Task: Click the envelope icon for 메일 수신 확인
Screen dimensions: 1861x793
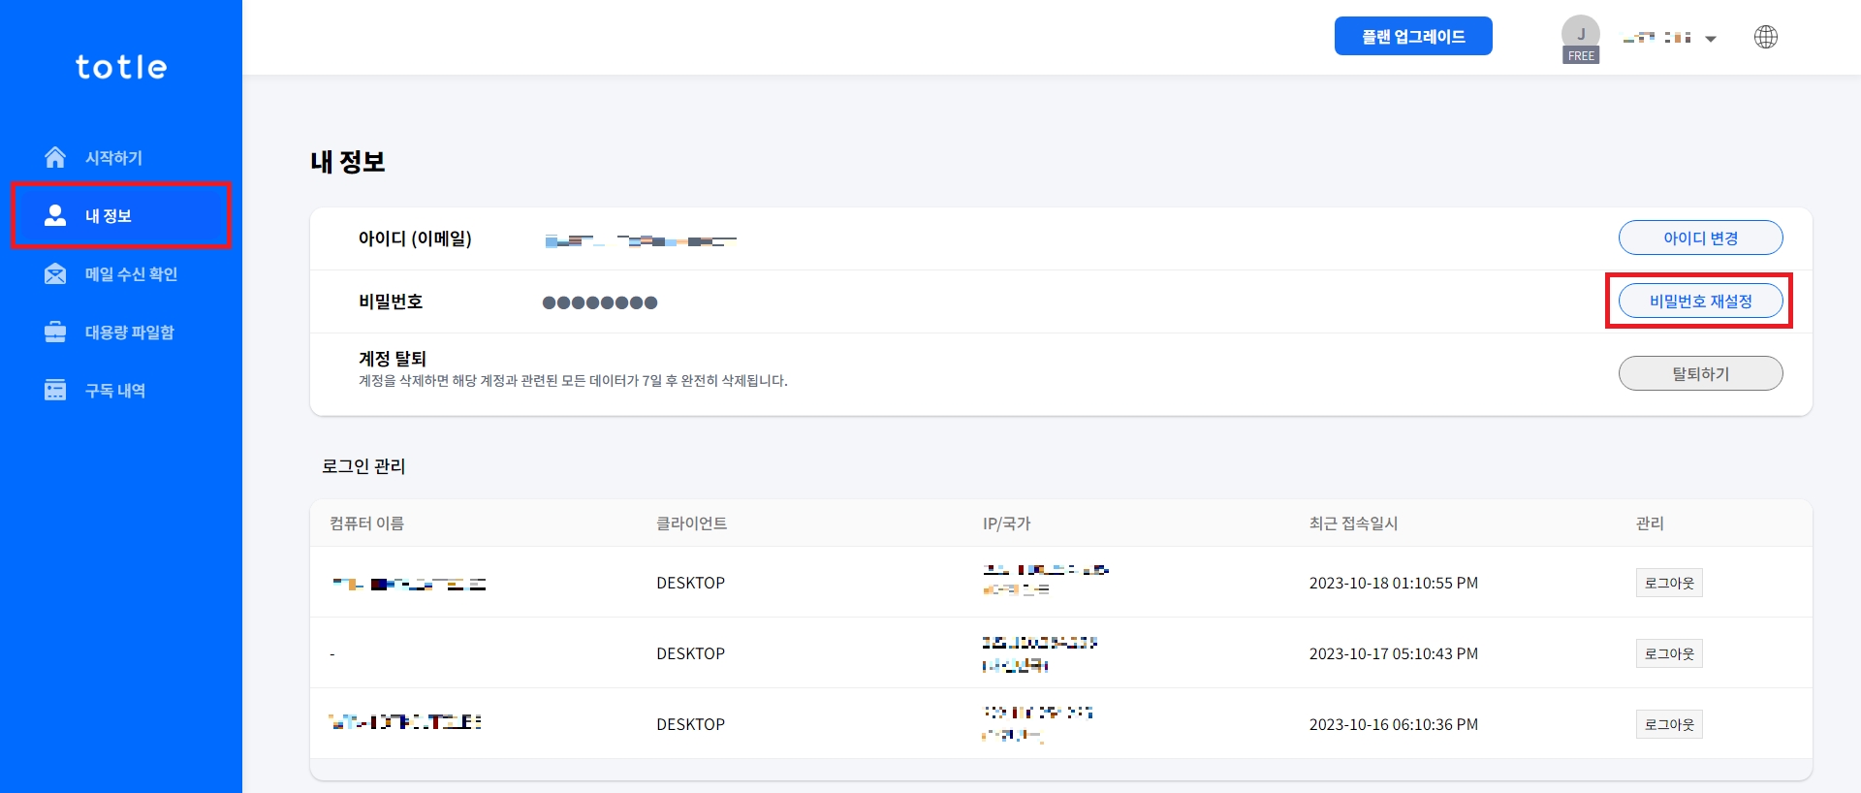Action: (55, 274)
